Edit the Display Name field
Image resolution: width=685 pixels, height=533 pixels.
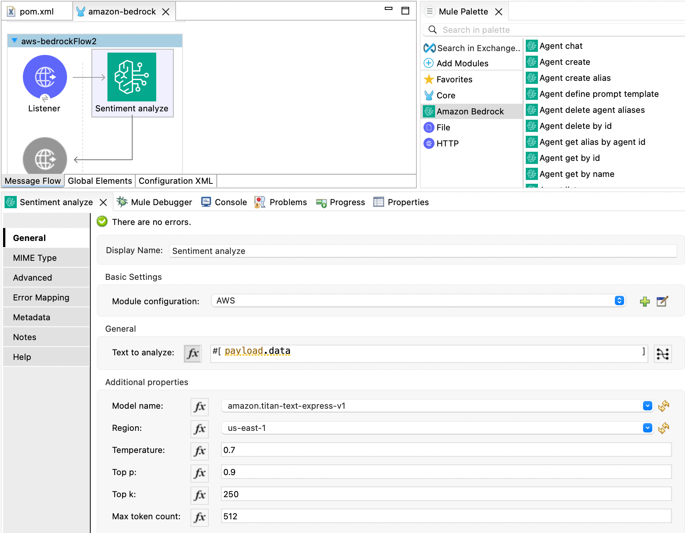pyautogui.click(x=423, y=251)
